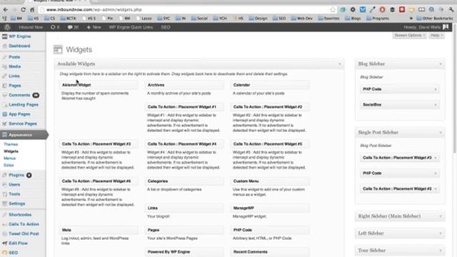
Task: Open the Design bookmarks folder
Action: (258, 19)
